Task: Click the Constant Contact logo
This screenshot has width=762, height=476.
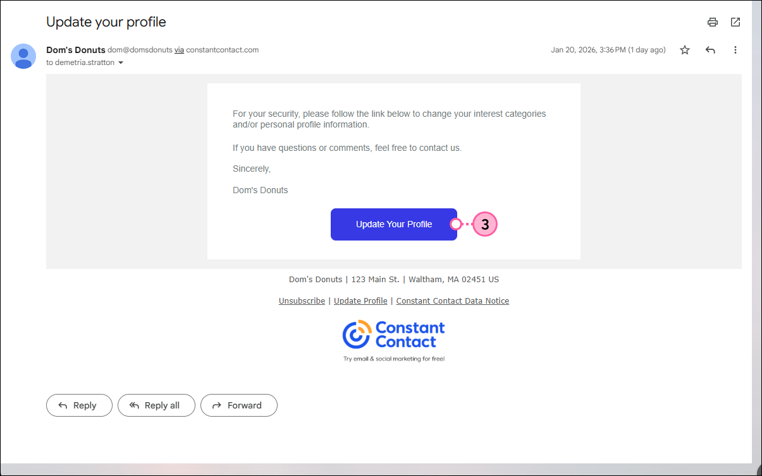Action: tap(393, 333)
